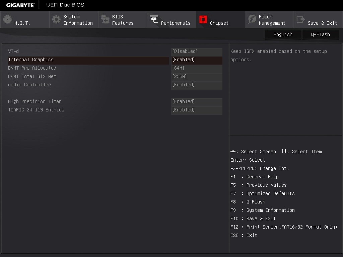Switch to System Information tab
The width and height of the screenshot is (343, 257).
point(74,19)
